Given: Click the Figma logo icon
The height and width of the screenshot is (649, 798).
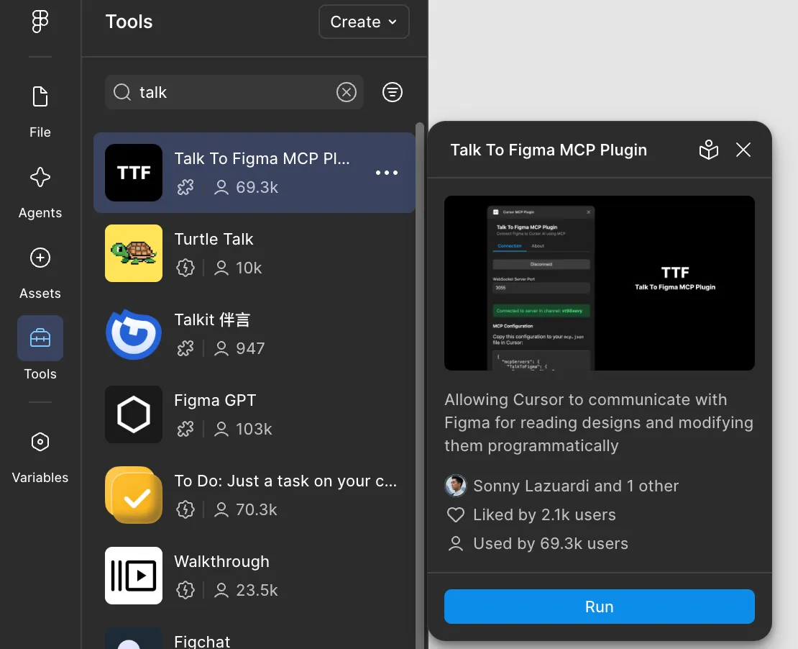Looking at the screenshot, I should pos(40,22).
